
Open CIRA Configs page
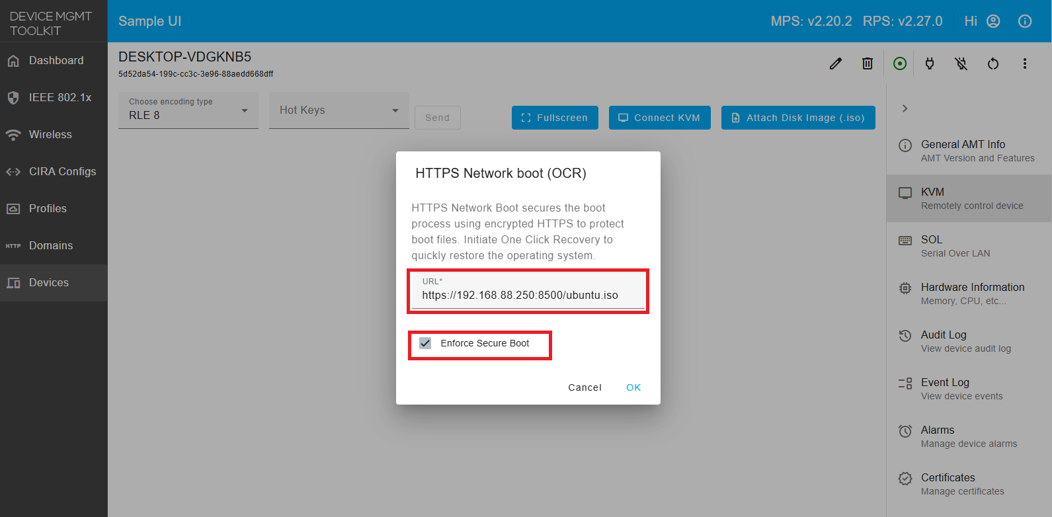[x=54, y=172]
